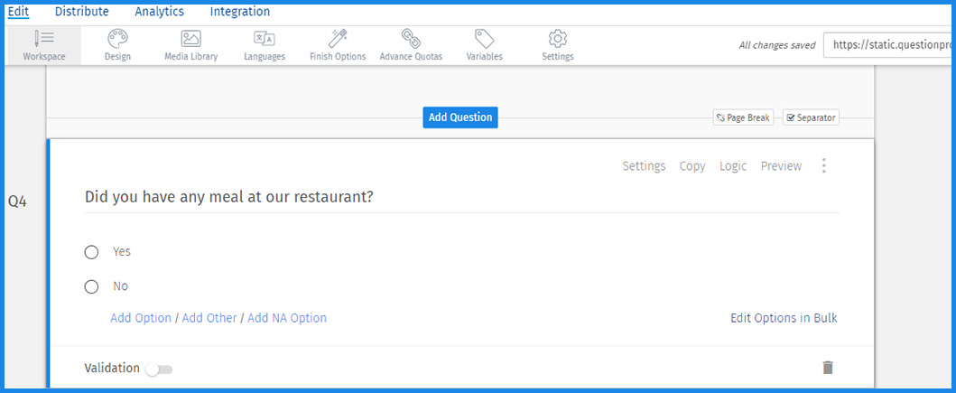956x393 pixels.
Task: Insert a Page Break
Action: tap(742, 117)
